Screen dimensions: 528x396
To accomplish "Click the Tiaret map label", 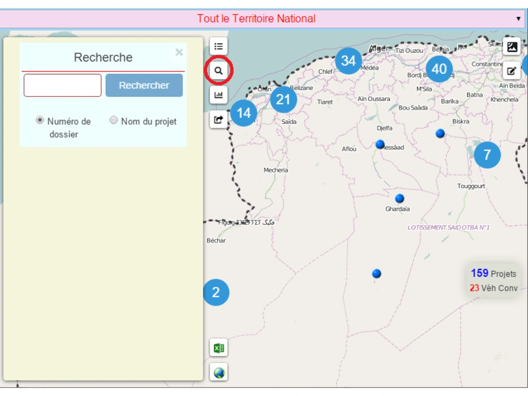I will [x=325, y=102].
